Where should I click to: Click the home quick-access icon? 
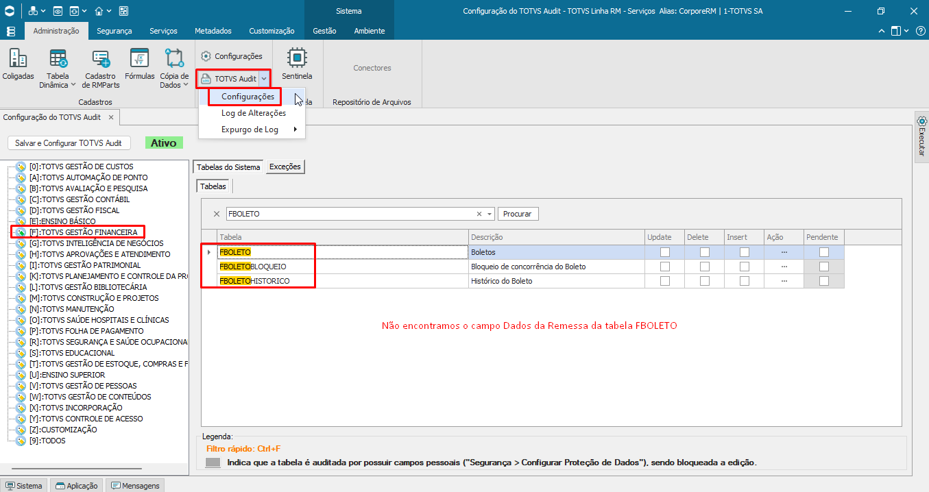point(99,11)
